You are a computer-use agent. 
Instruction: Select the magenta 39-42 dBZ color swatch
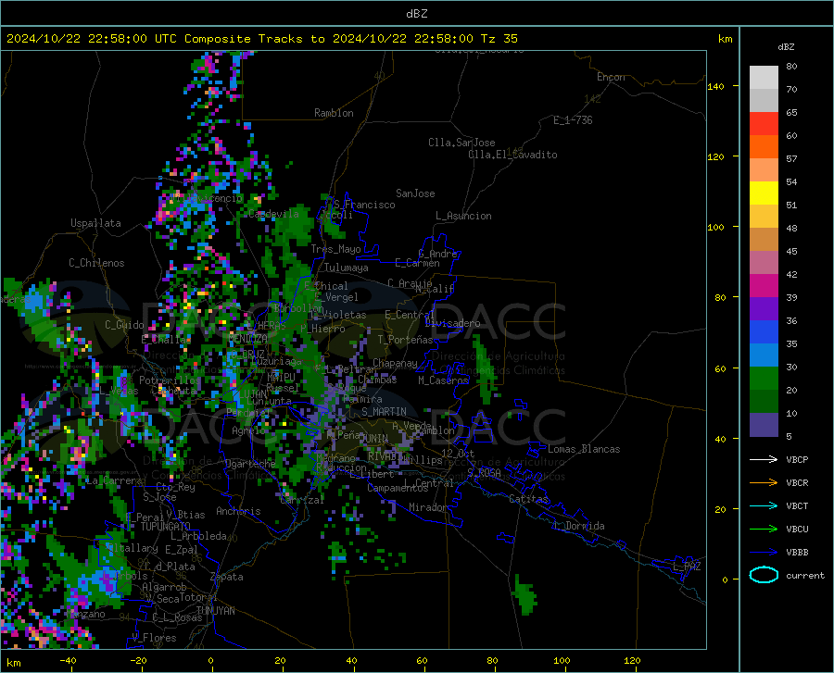pos(764,286)
